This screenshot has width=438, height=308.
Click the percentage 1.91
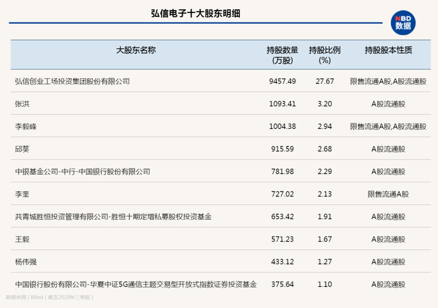[325, 217]
